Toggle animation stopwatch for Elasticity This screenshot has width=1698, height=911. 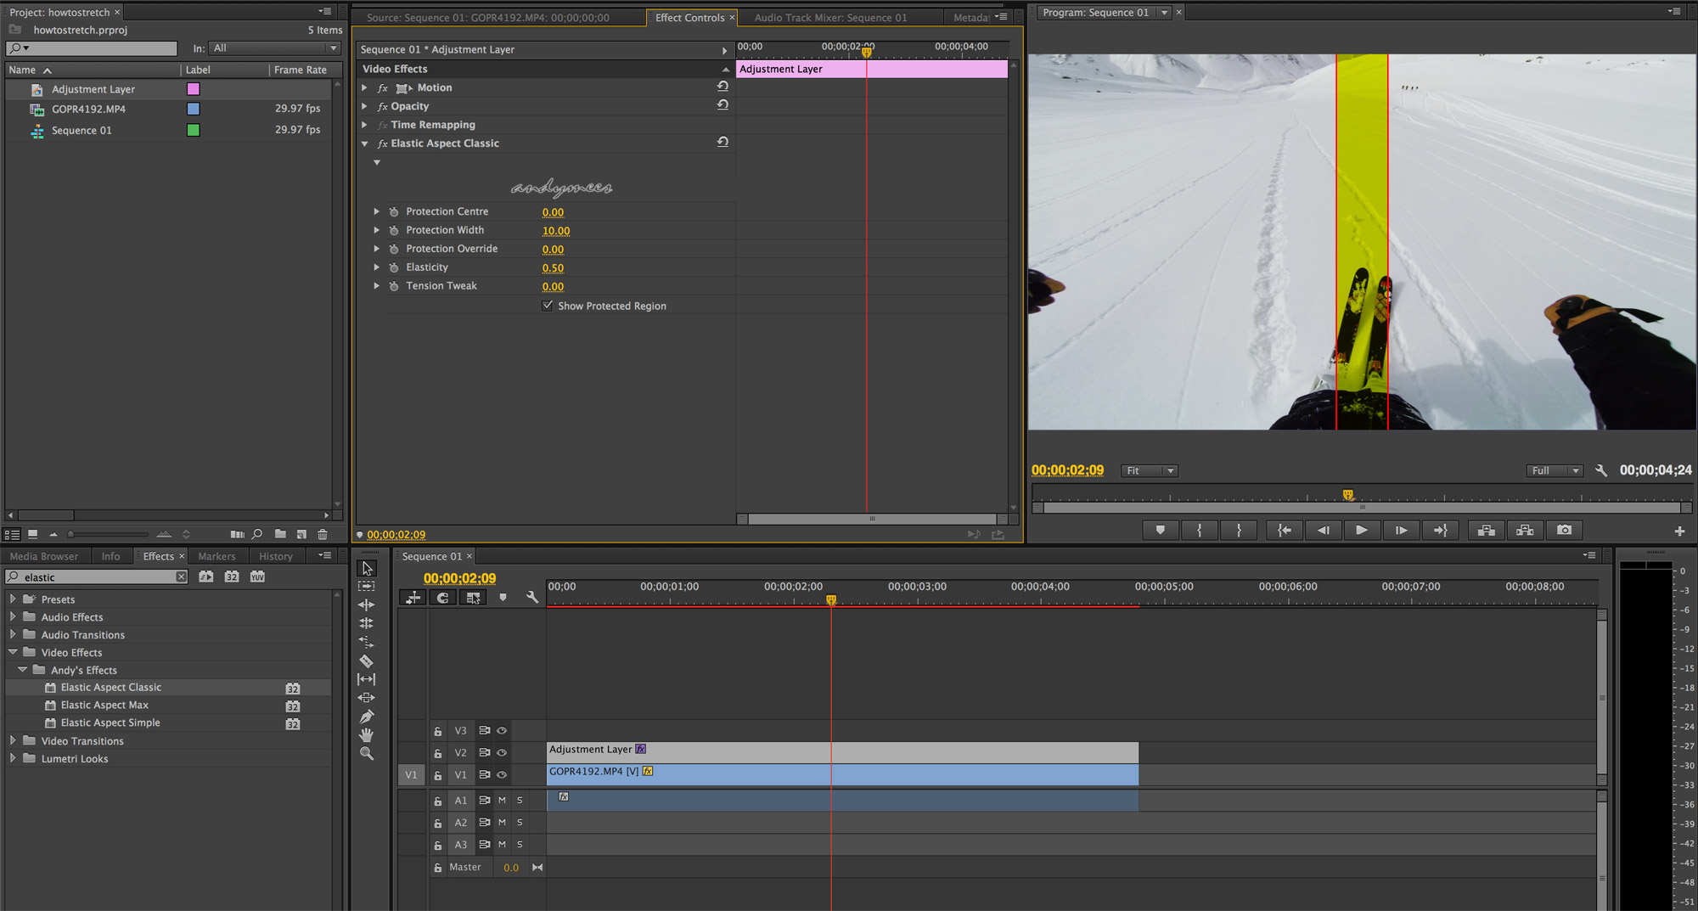pyautogui.click(x=394, y=267)
